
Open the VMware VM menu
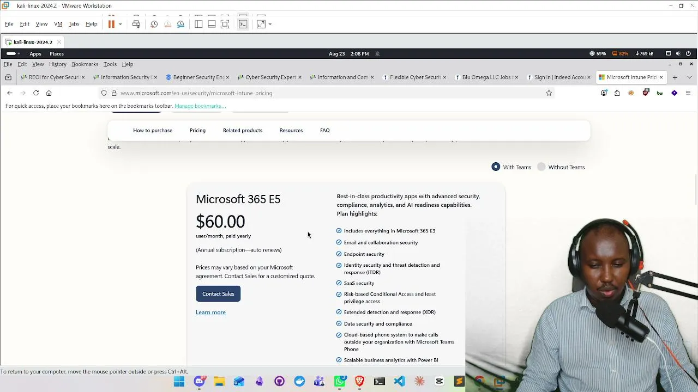[x=58, y=24]
